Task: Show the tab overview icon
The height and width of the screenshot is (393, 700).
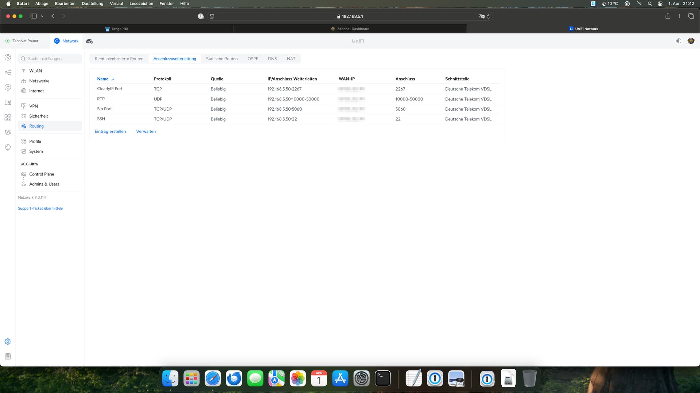Action: pos(691,16)
